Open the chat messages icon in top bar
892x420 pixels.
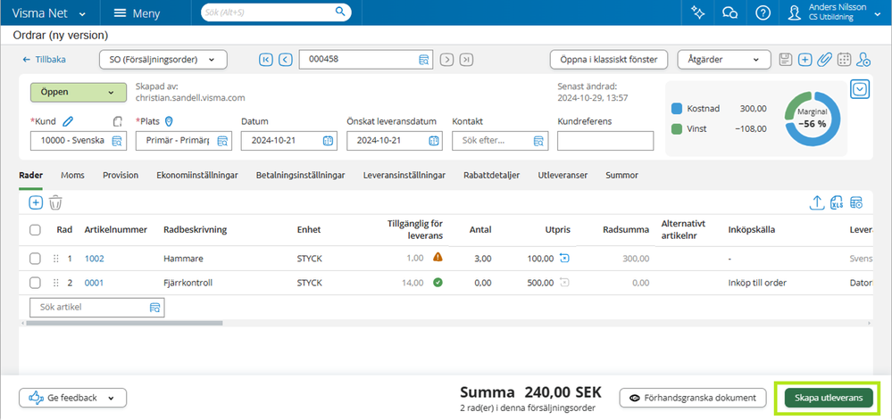(729, 12)
